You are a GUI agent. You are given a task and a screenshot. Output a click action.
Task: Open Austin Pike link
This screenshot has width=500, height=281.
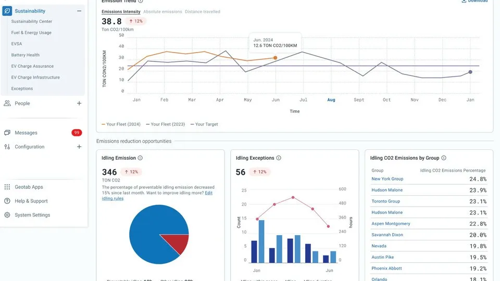(x=383, y=257)
